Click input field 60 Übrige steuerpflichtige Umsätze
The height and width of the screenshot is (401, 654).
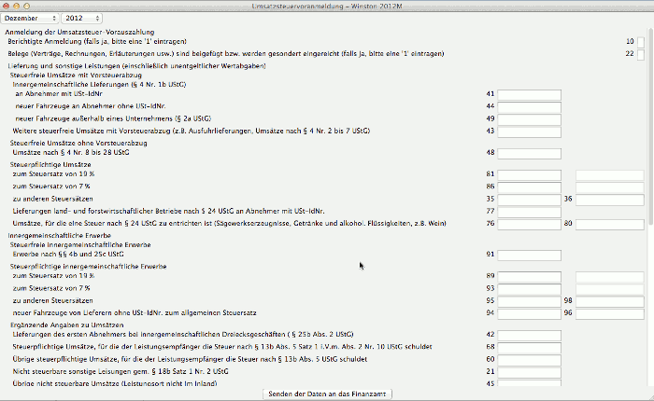(x=530, y=360)
